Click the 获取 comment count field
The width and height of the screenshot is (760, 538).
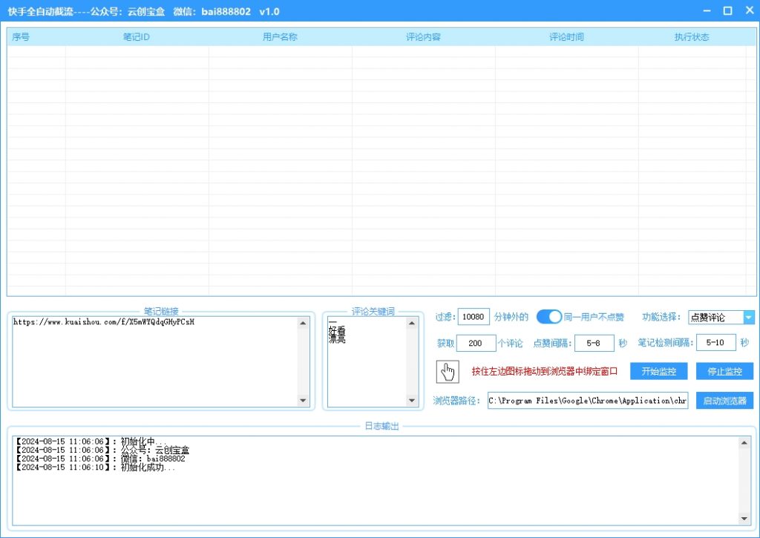click(476, 343)
